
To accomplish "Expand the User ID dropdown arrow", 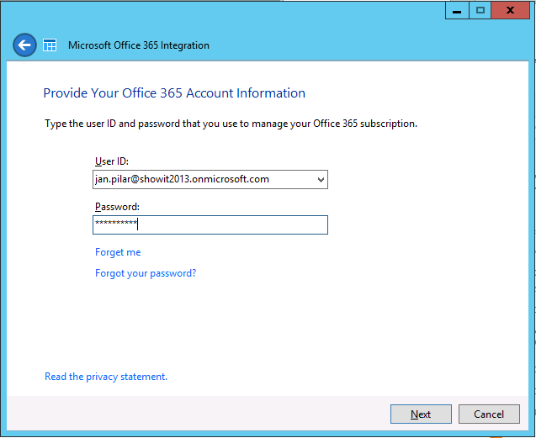I will point(321,179).
